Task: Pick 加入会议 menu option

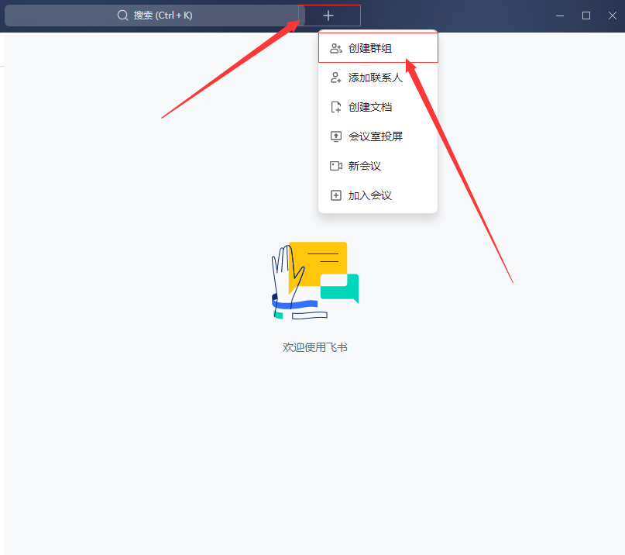Action: [x=378, y=195]
